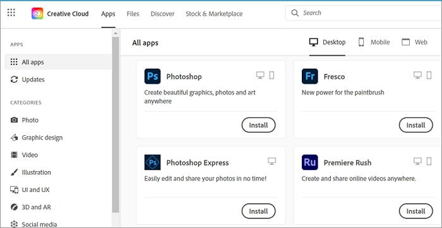Select All apps in the sidebar
The image size is (442, 228).
(58, 62)
